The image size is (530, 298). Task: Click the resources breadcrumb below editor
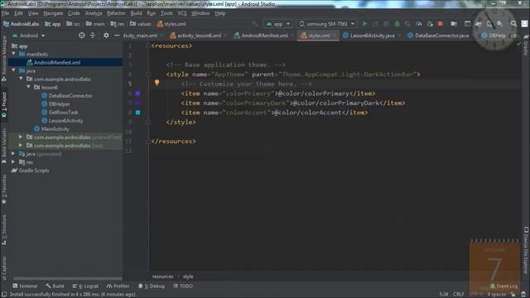(162, 276)
